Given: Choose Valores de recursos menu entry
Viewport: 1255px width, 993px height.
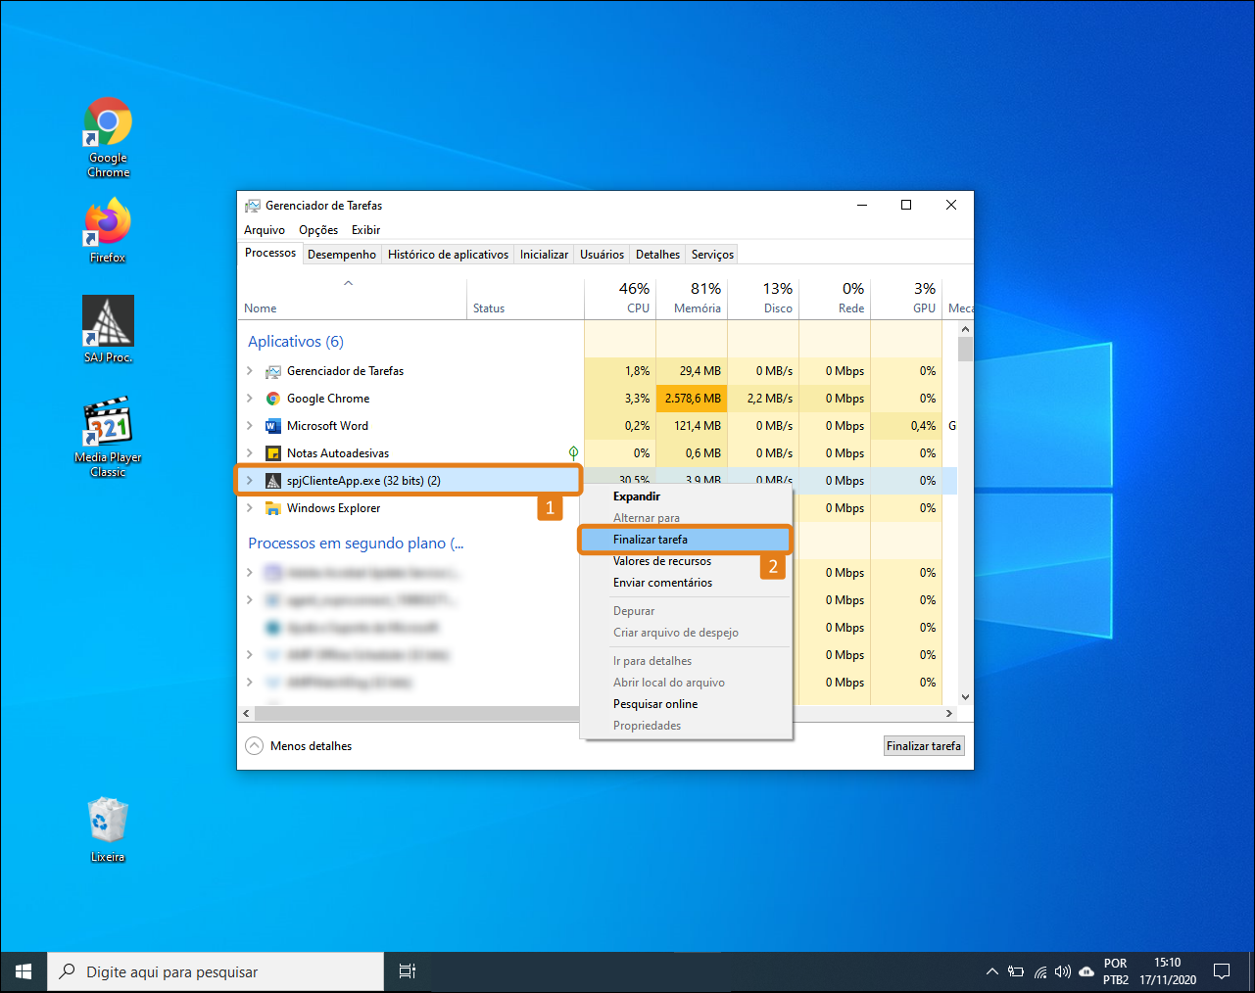Looking at the screenshot, I should [x=686, y=561].
